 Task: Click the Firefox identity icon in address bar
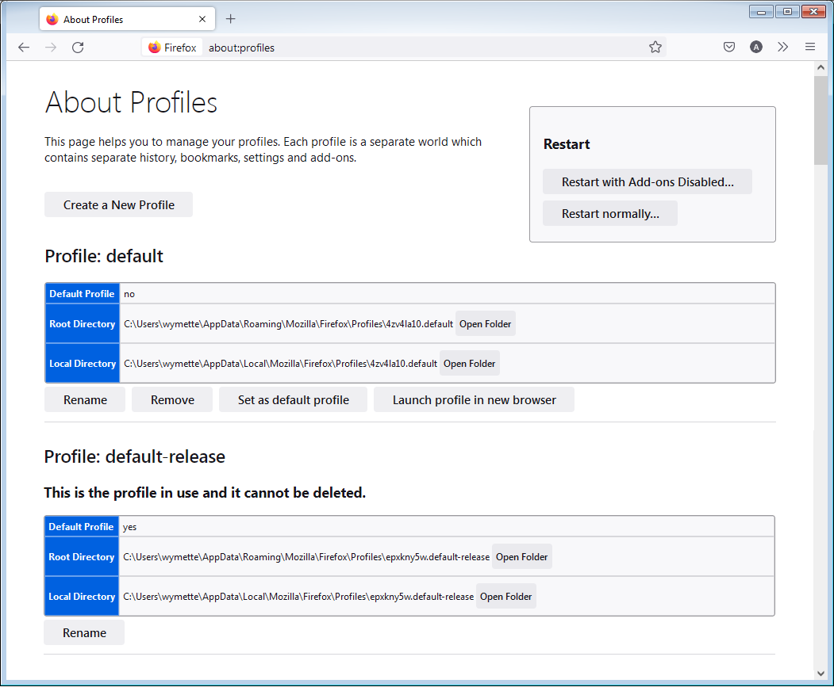tap(172, 48)
